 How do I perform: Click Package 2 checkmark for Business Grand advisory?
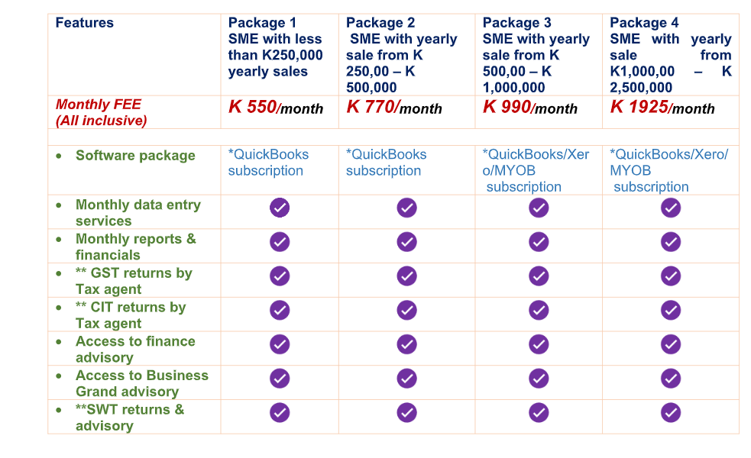pos(406,379)
